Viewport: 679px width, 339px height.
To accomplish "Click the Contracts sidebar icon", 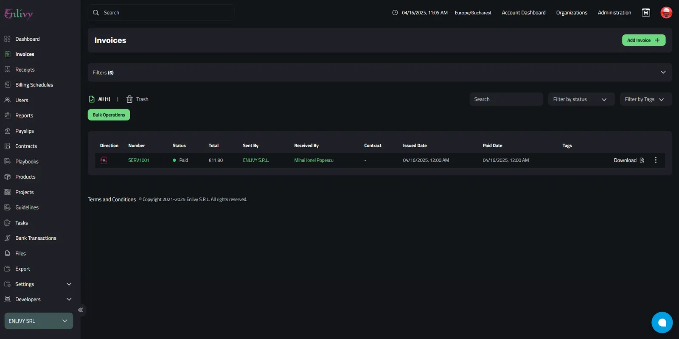I will pos(7,146).
